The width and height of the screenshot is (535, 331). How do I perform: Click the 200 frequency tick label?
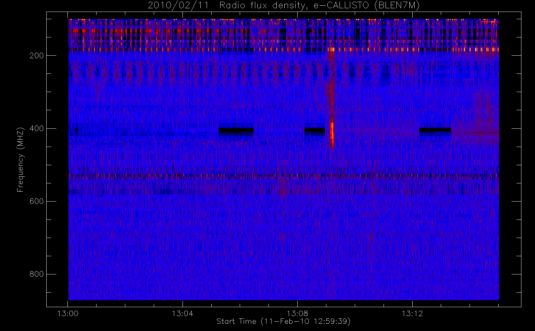coord(37,56)
